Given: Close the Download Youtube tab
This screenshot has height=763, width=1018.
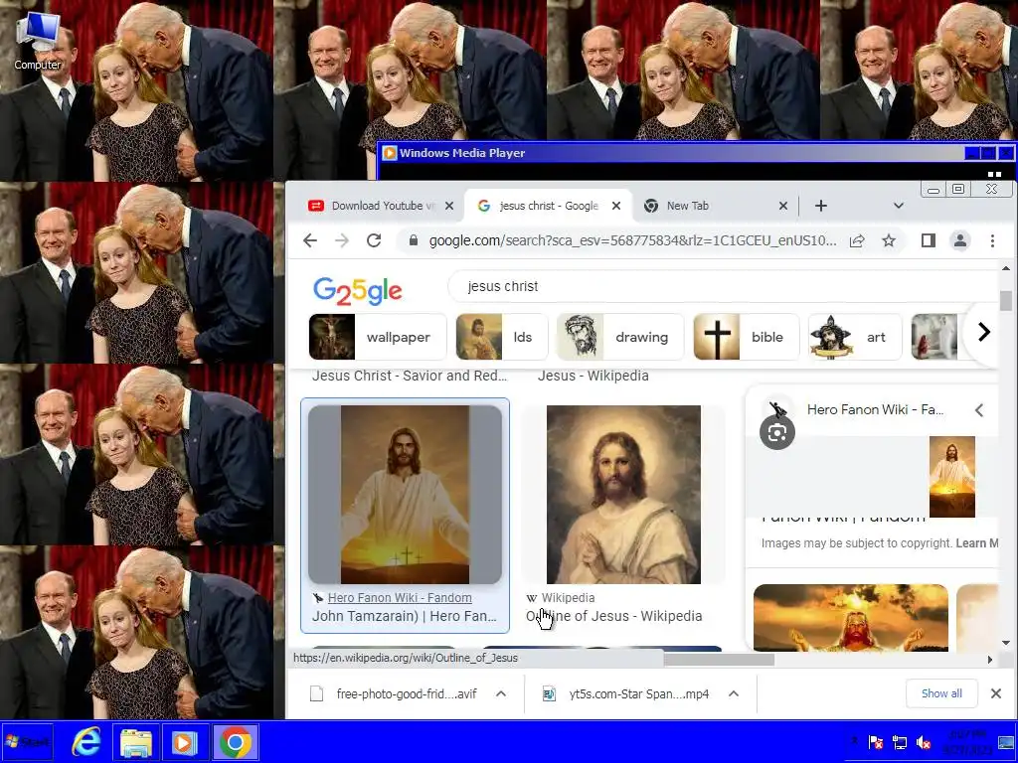Looking at the screenshot, I should (x=449, y=206).
